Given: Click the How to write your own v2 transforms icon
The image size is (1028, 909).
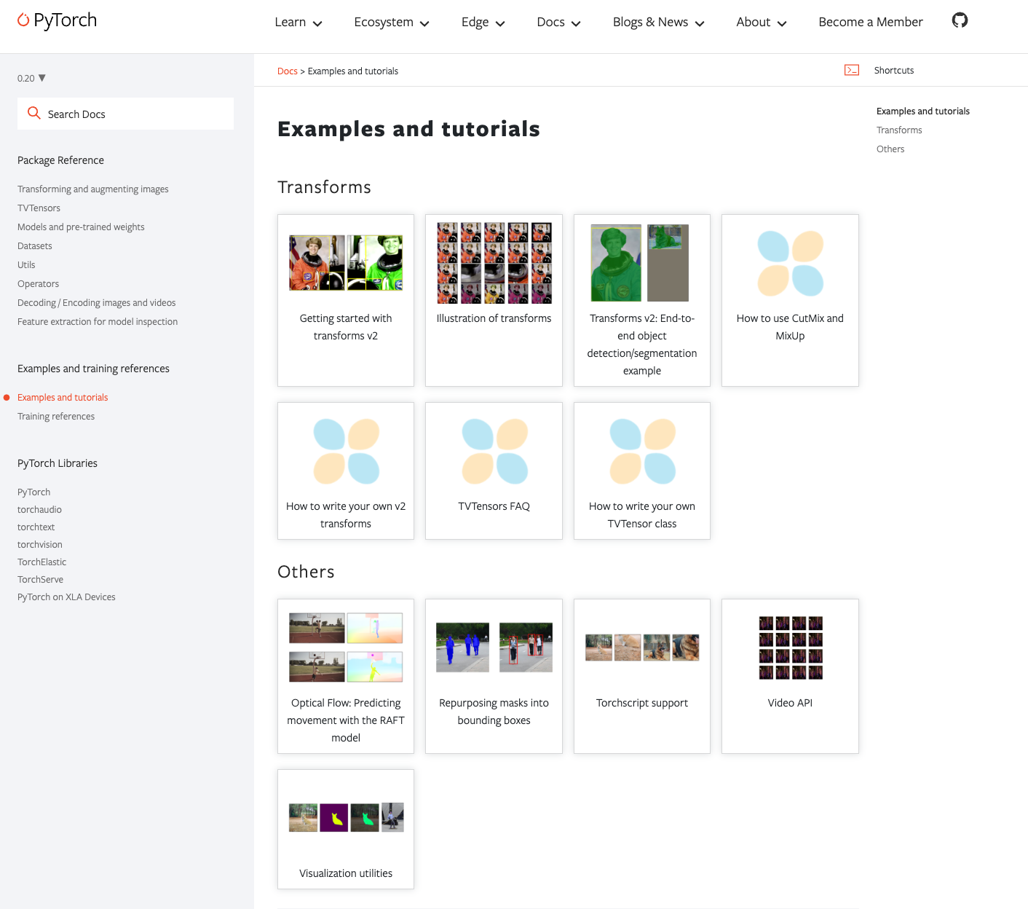Looking at the screenshot, I should (x=346, y=451).
